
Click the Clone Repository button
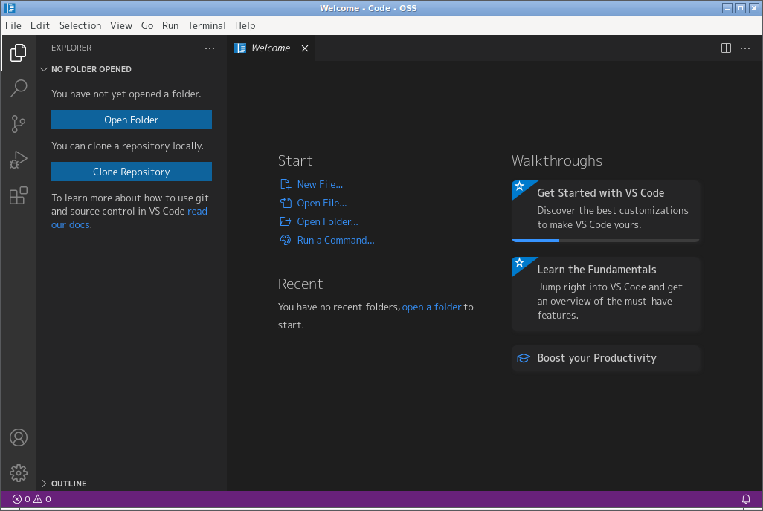132,172
